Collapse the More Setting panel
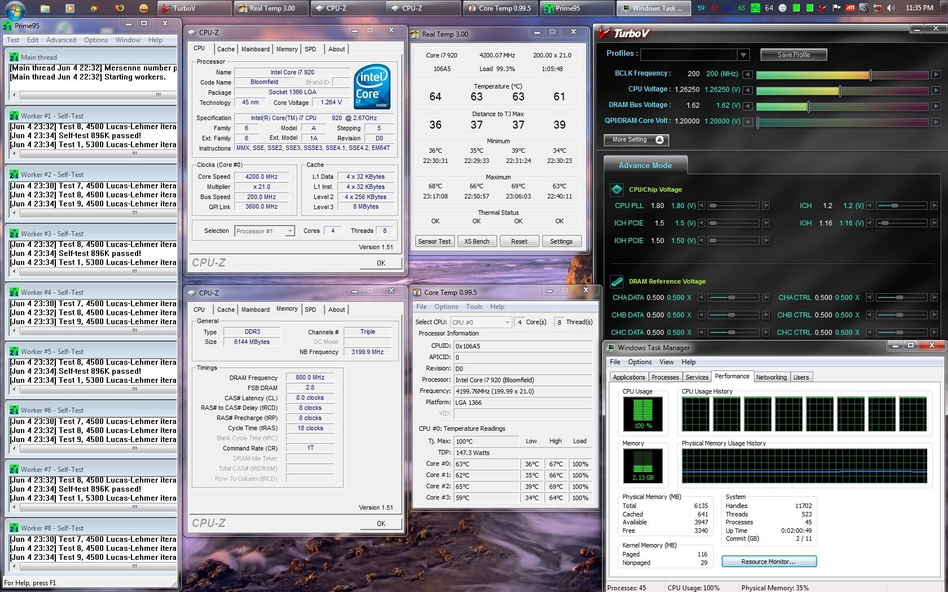 click(660, 140)
